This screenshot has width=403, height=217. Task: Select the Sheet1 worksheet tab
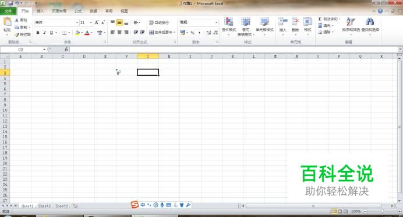pos(27,206)
